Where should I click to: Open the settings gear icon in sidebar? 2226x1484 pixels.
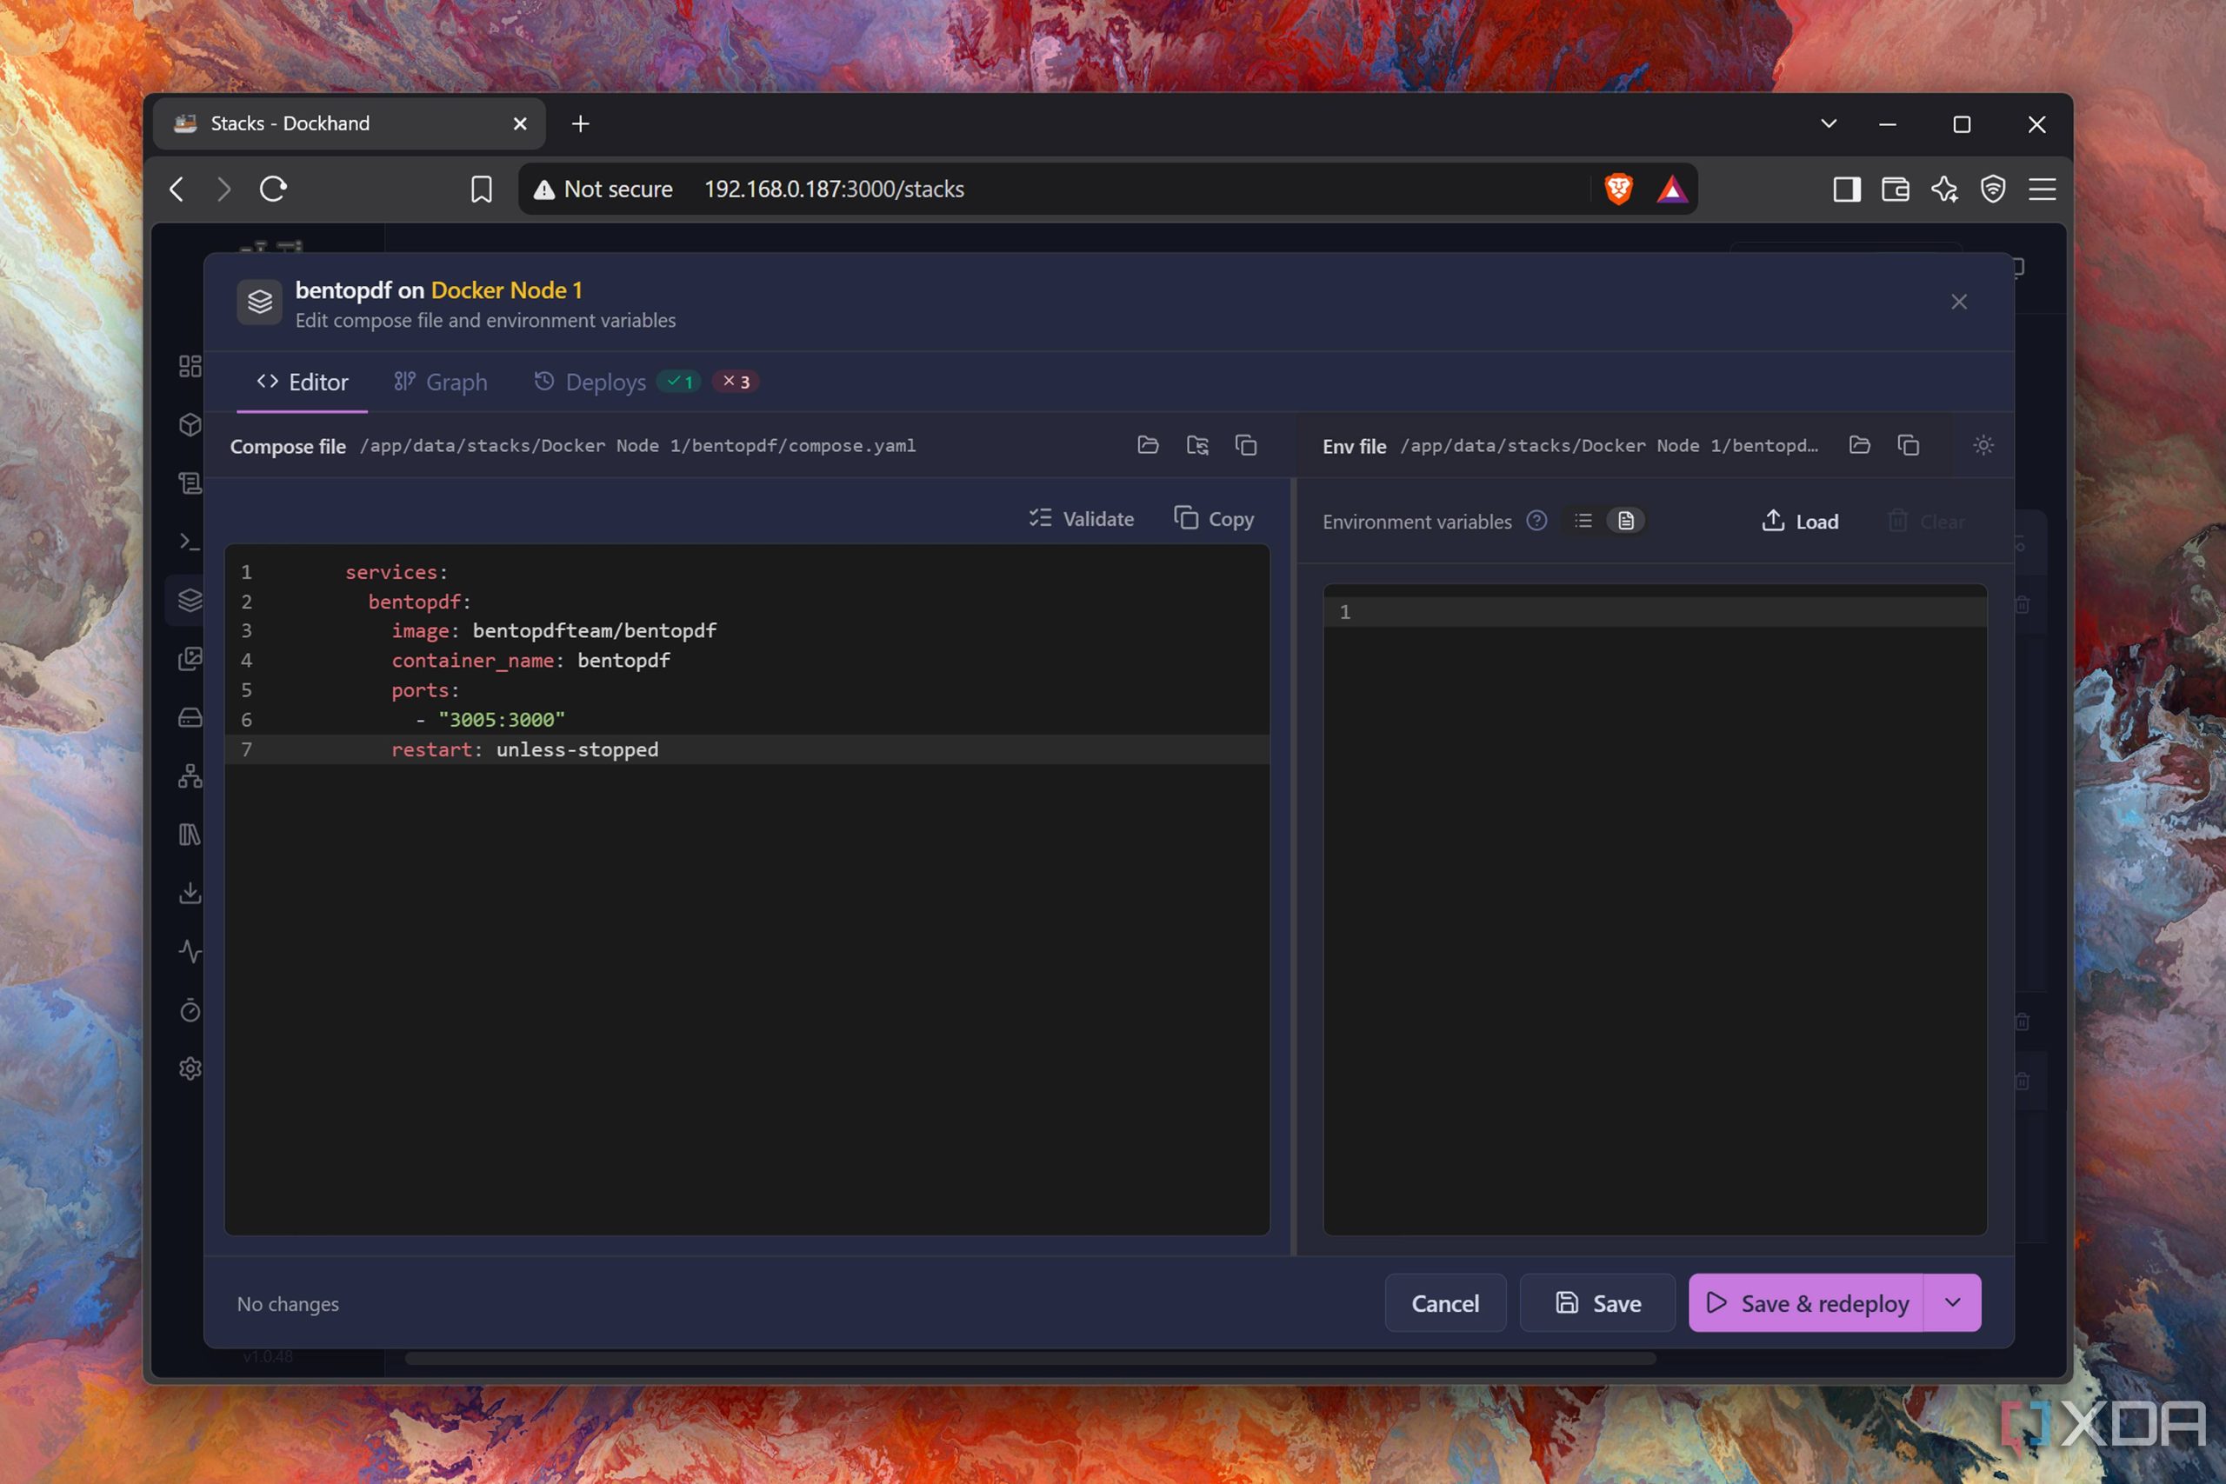pyautogui.click(x=190, y=1068)
